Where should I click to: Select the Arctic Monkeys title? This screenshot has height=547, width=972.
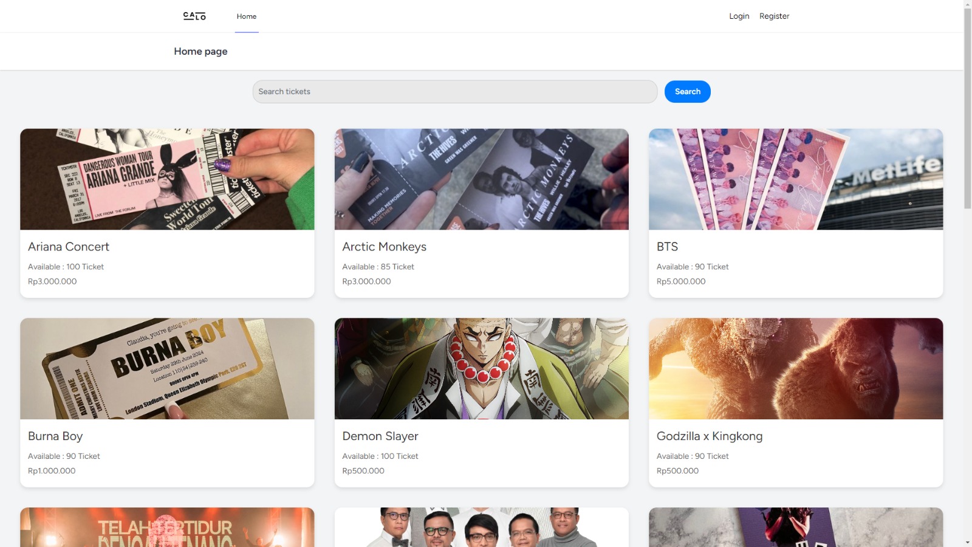pyautogui.click(x=385, y=247)
